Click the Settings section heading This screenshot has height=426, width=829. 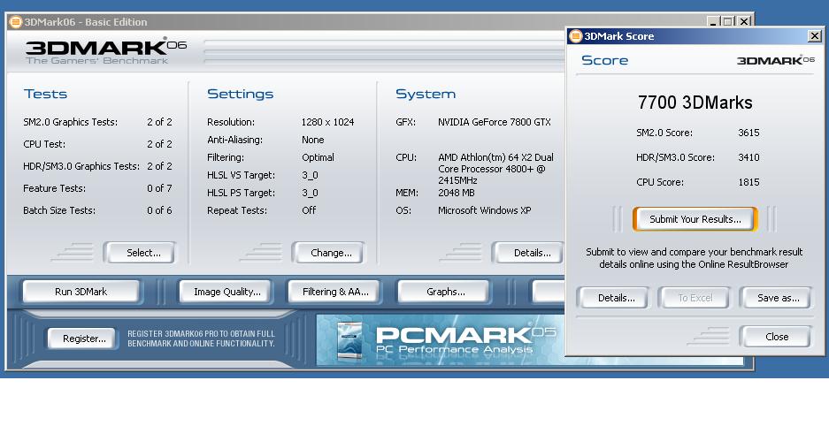click(x=240, y=94)
